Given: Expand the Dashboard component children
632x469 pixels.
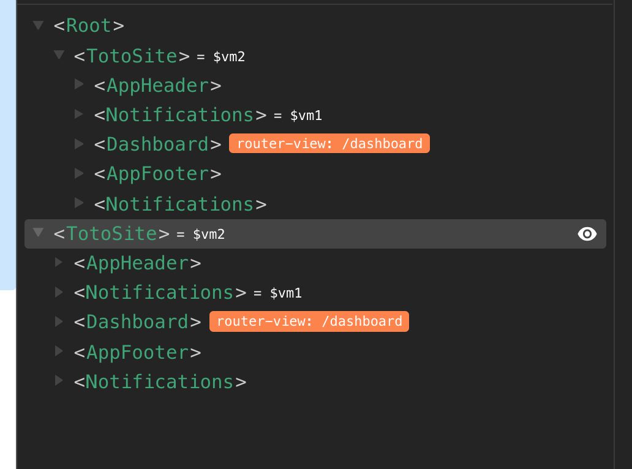Looking at the screenshot, I should pyautogui.click(x=80, y=143).
